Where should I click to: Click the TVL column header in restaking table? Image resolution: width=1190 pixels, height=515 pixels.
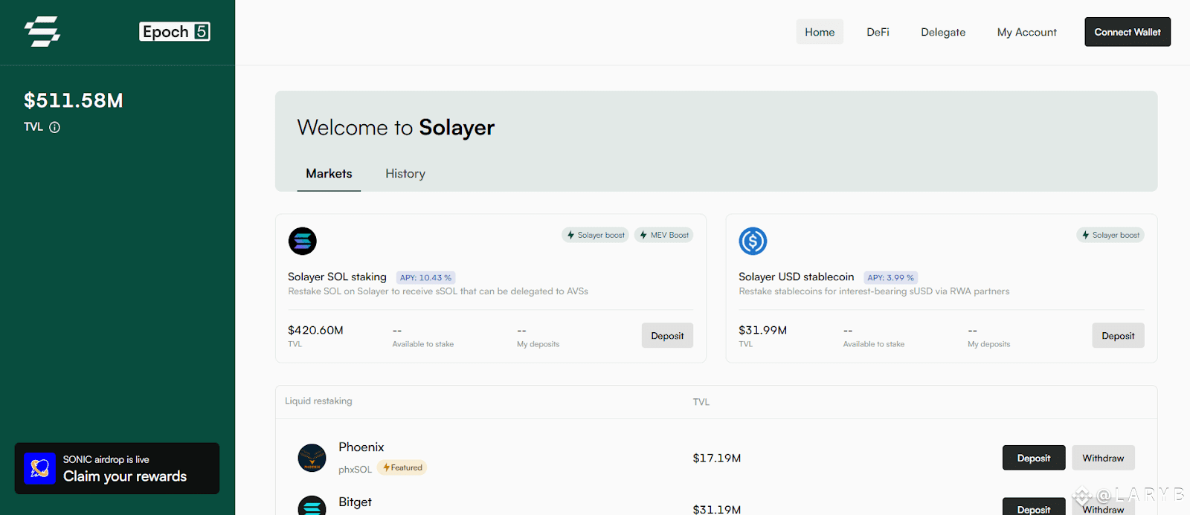click(701, 401)
